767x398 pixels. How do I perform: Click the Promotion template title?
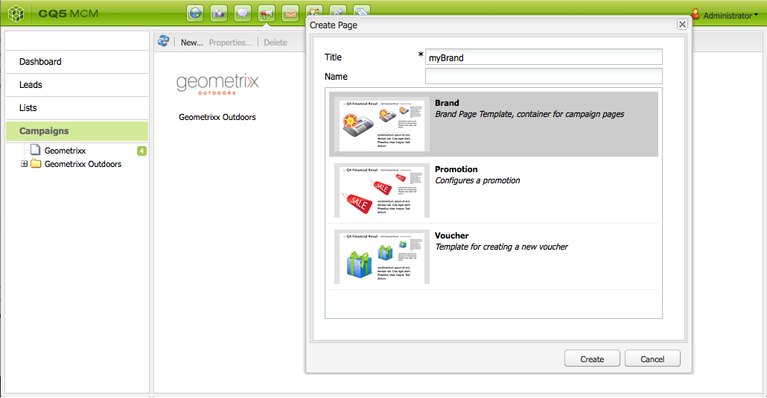456,169
